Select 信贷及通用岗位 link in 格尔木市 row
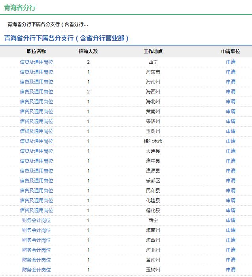 [x=36, y=141]
